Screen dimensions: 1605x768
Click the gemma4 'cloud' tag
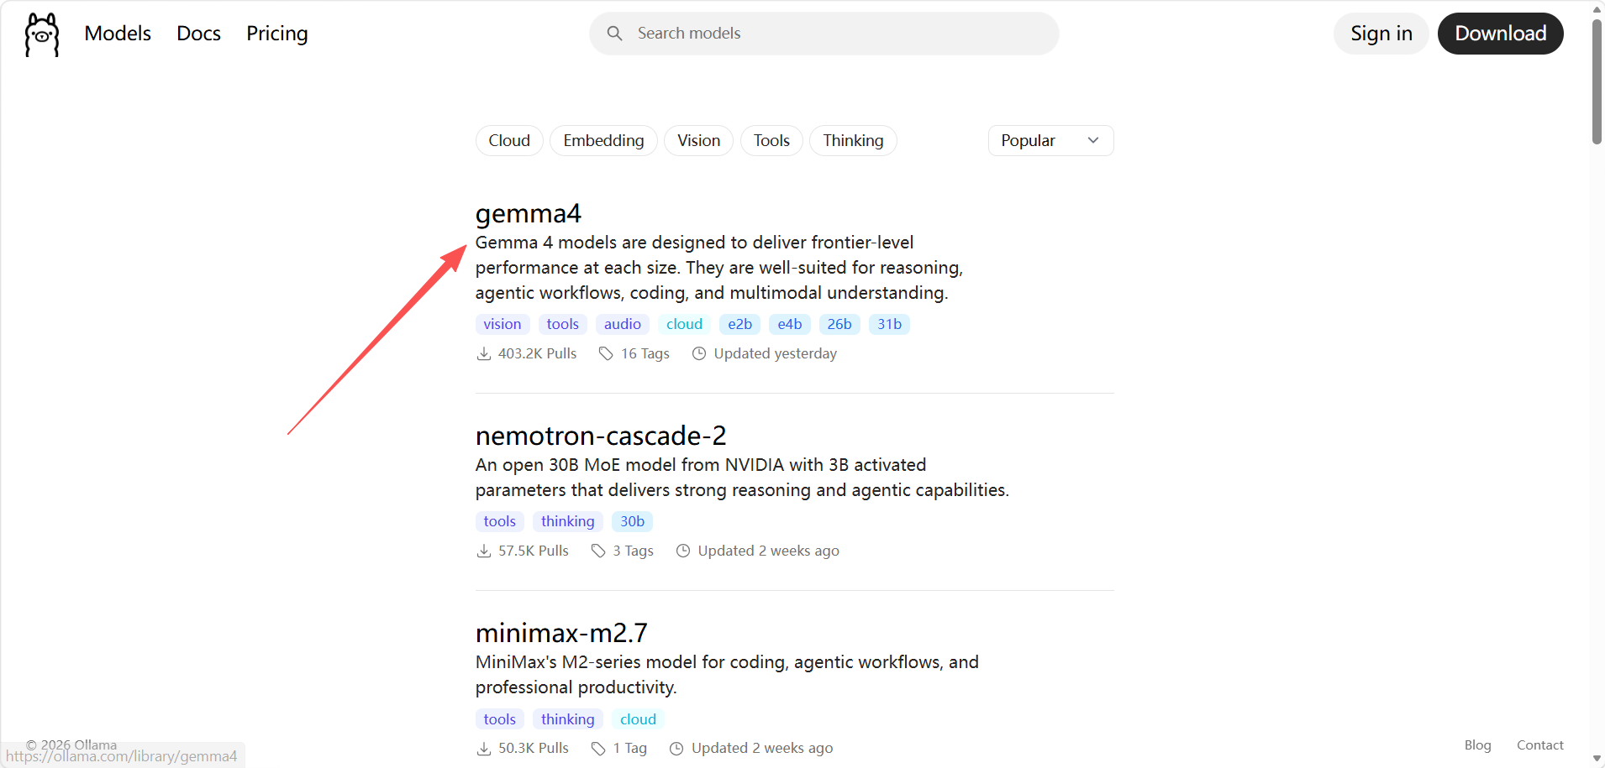click(x=685, y=324)
